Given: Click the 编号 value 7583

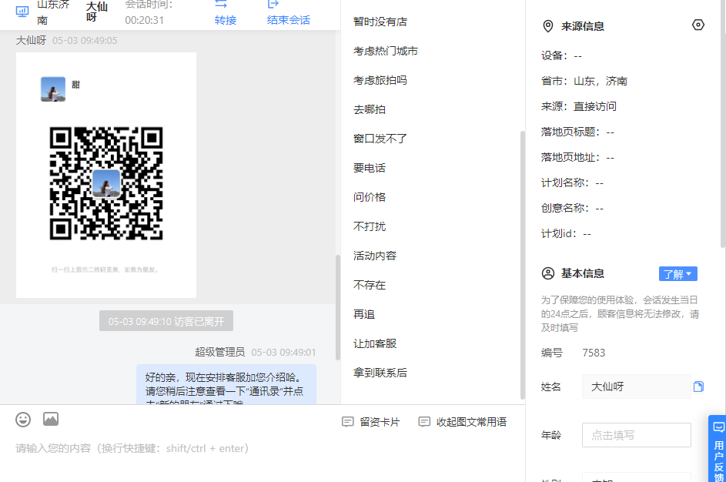Looking at the screenshot, I should [594, 353].
